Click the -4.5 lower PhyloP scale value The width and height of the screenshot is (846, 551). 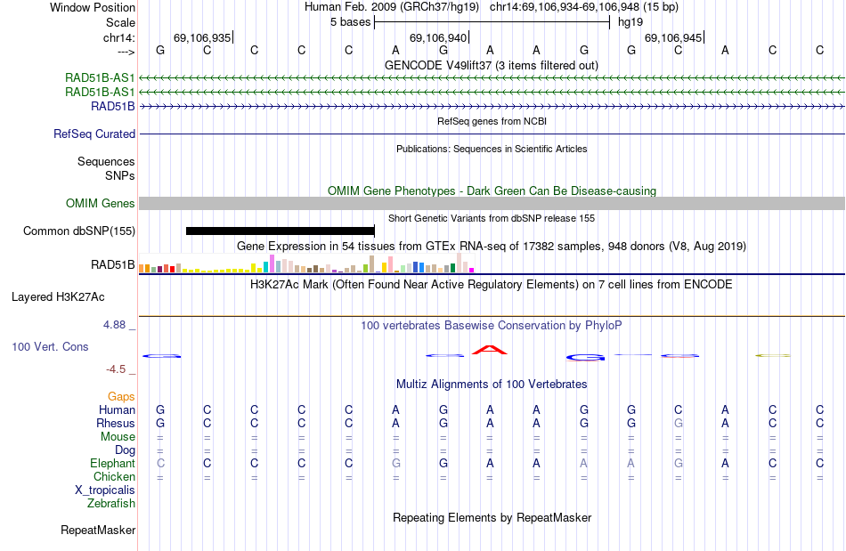point(116,369)
